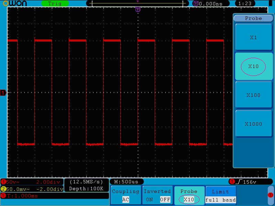Choose X1000 probe attenuation

click(253, 124)
